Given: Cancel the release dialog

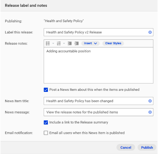Looking at the screenshot, I should click(126, 148).
